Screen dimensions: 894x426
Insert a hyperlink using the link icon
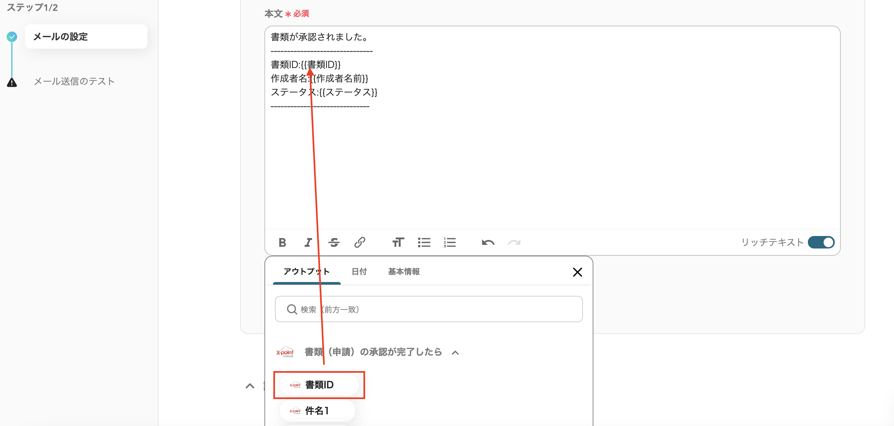point(360,242)
